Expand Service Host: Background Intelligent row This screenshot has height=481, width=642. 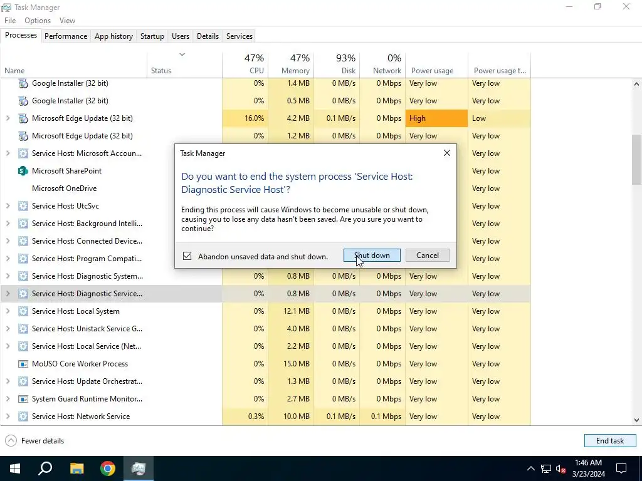(x=8, y=224)
